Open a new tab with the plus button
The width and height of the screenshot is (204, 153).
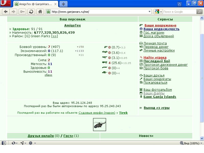pos(63,4)
